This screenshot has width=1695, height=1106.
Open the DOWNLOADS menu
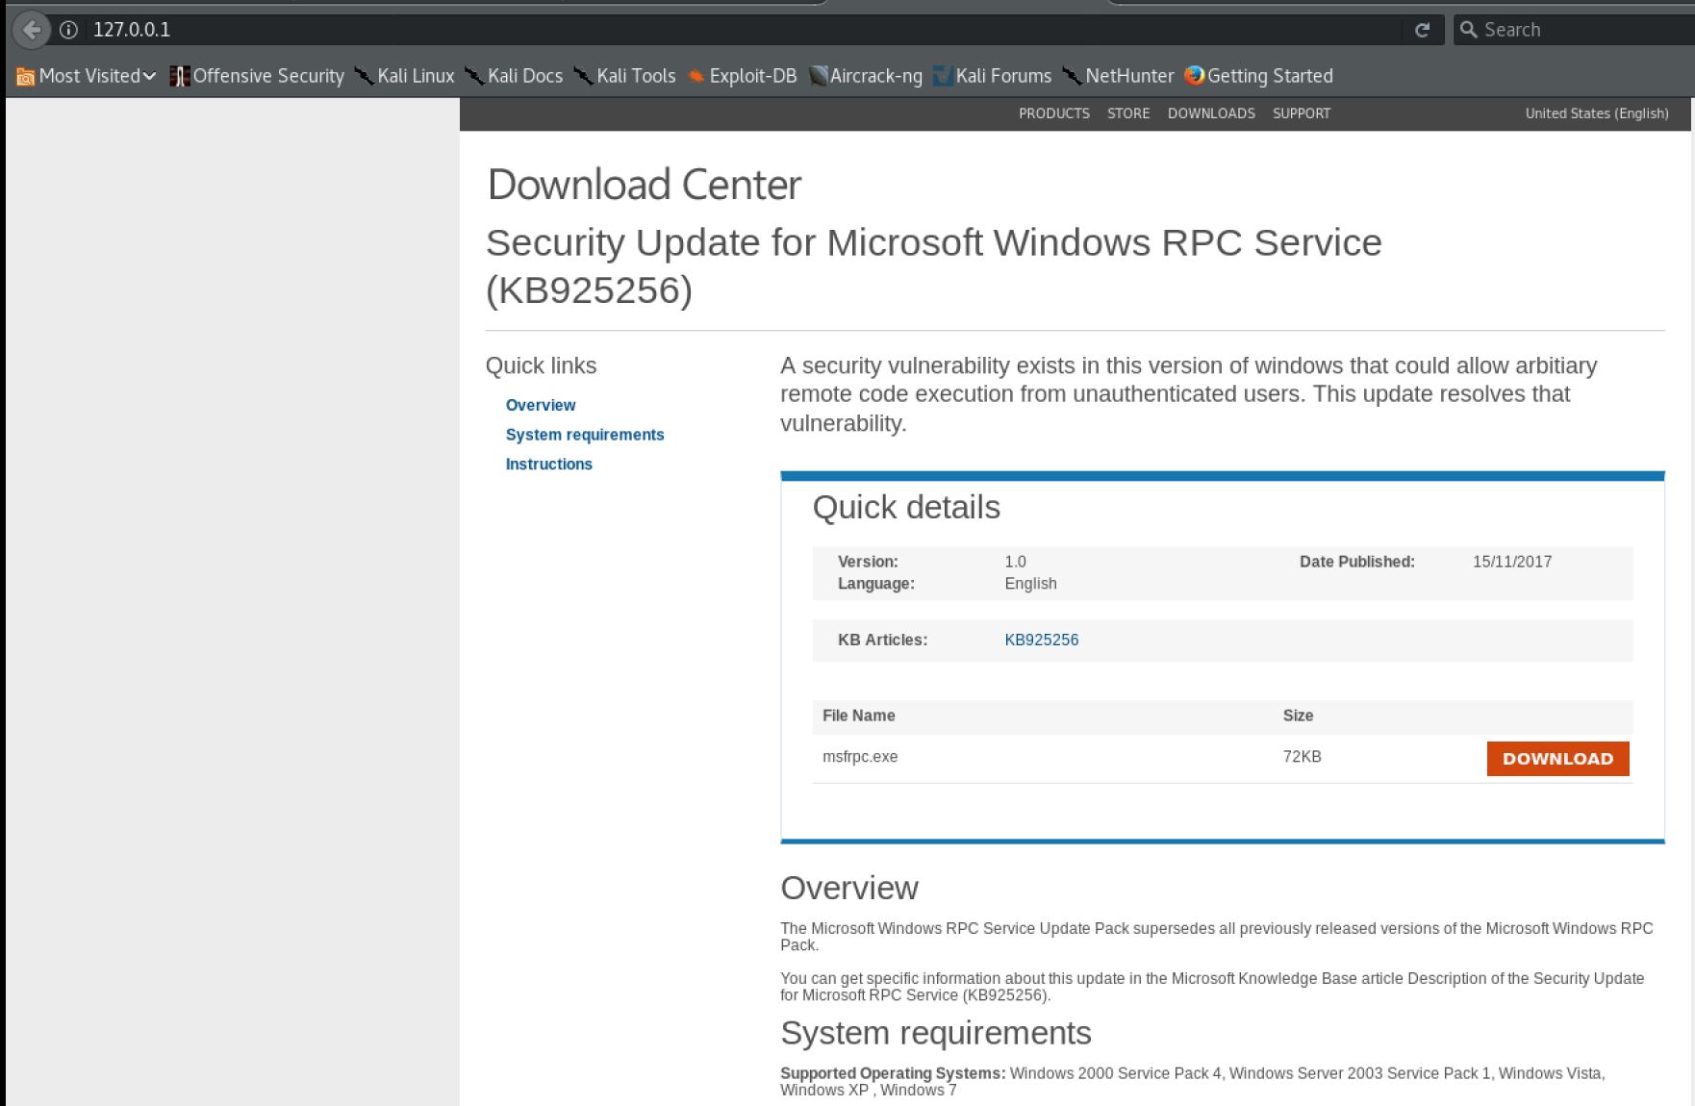(x=1210, y=113)
